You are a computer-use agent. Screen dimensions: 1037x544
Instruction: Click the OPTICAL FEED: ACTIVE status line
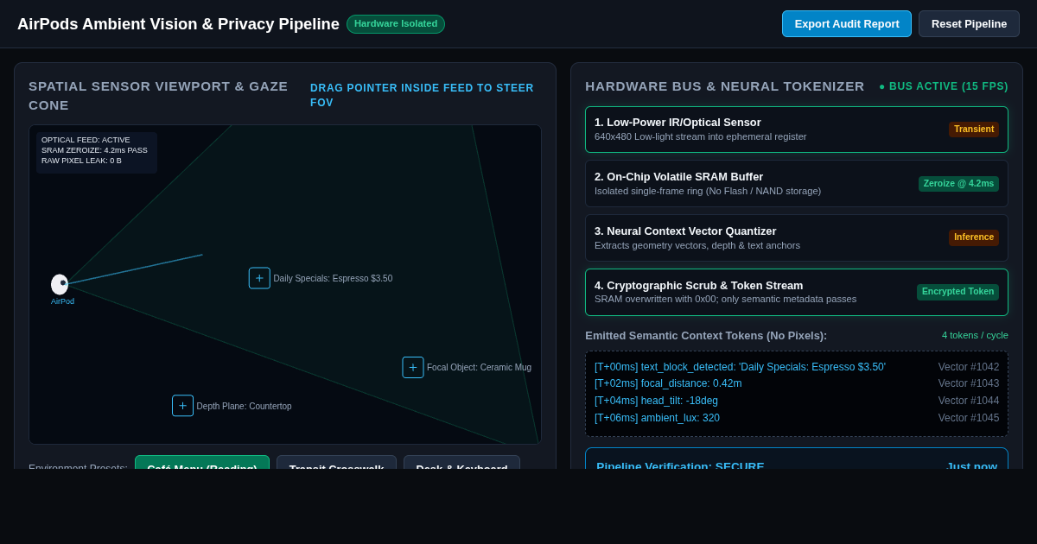pyautogui.click(x=86, y=140)
